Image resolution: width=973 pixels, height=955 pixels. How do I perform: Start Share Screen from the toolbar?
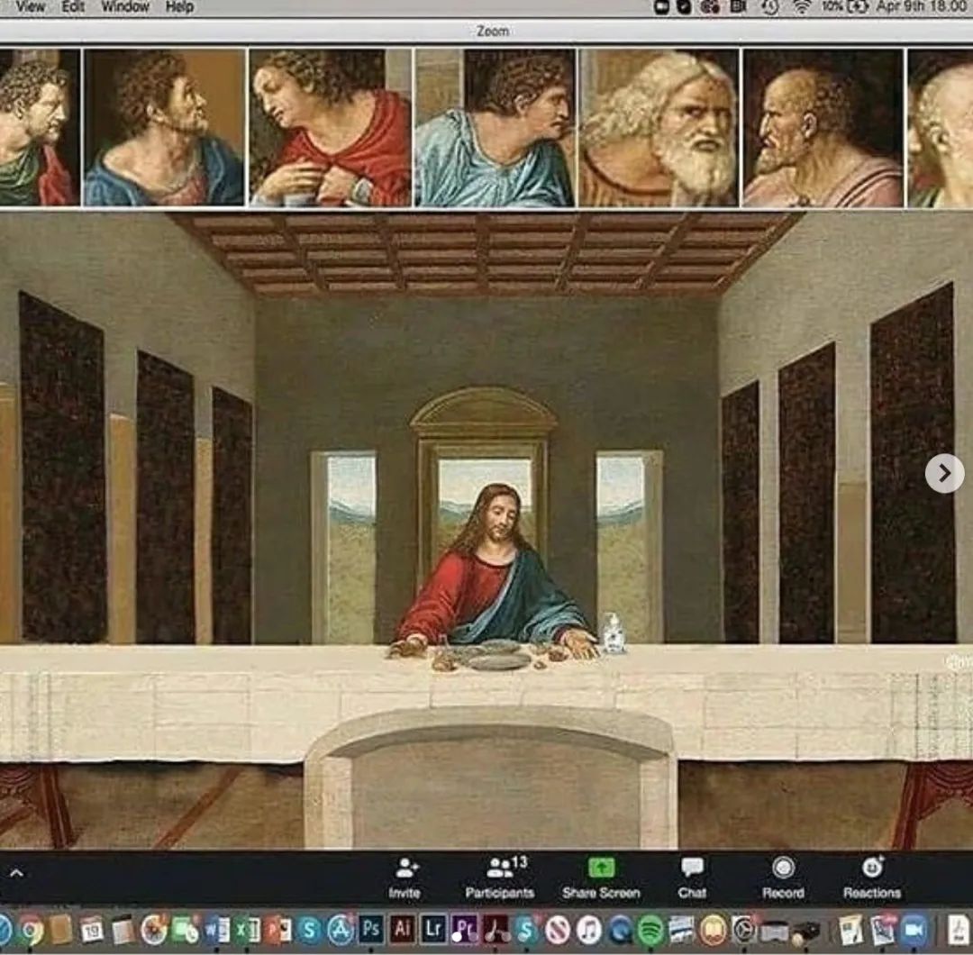coord(601,878)
